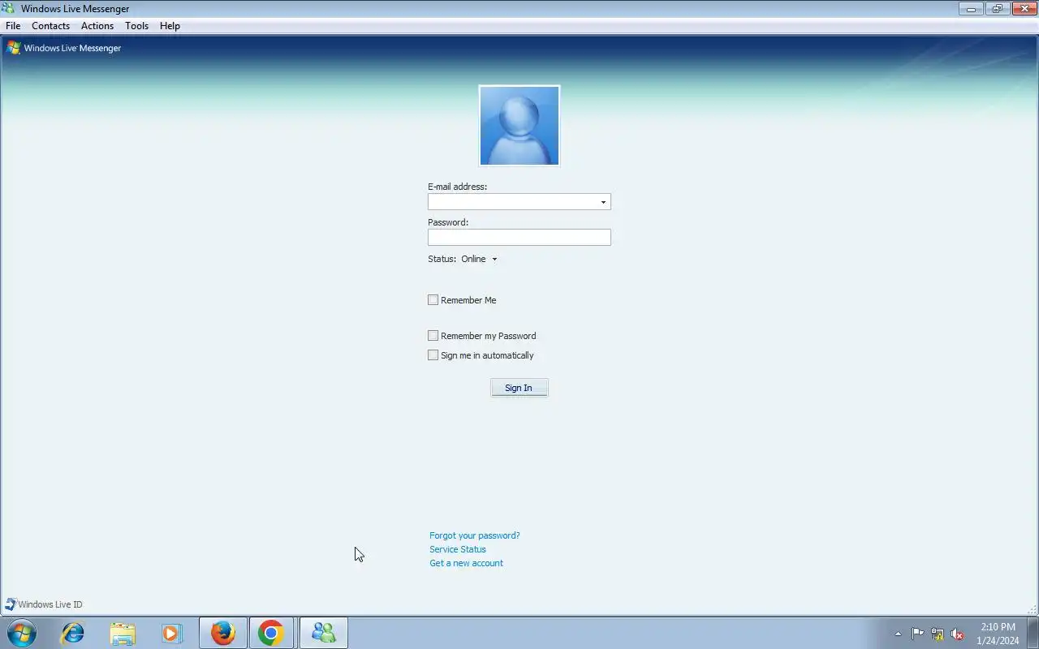Open the File menu

point(13,26)
